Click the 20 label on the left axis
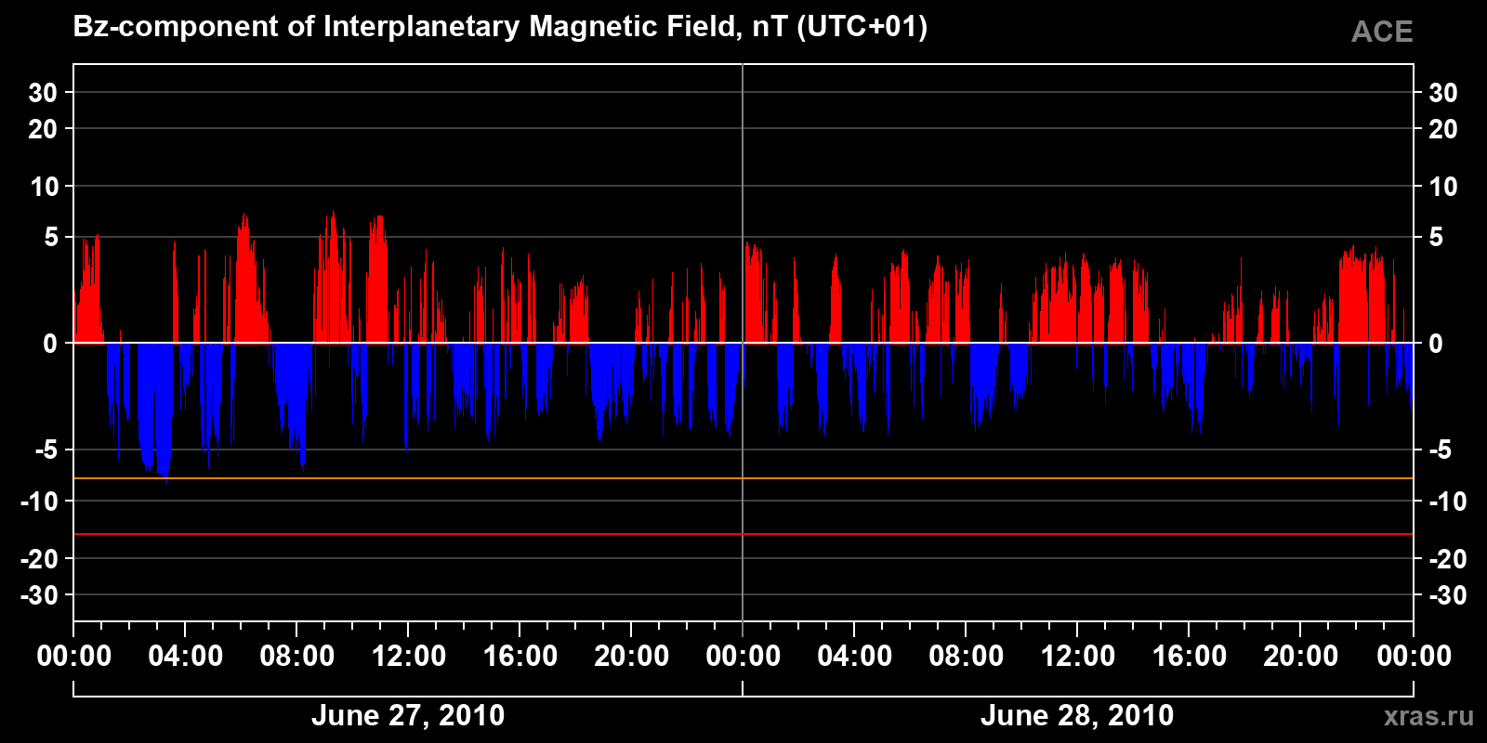 (43, 129)
